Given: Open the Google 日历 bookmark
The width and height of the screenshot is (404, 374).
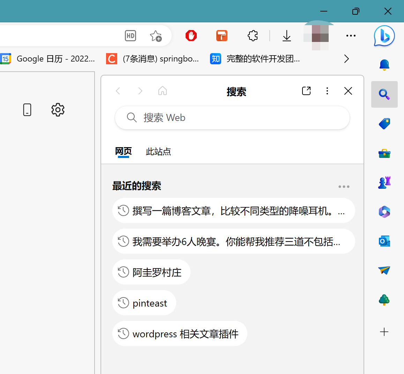Looking at the screenshot, I should click(x=48, y=59).
